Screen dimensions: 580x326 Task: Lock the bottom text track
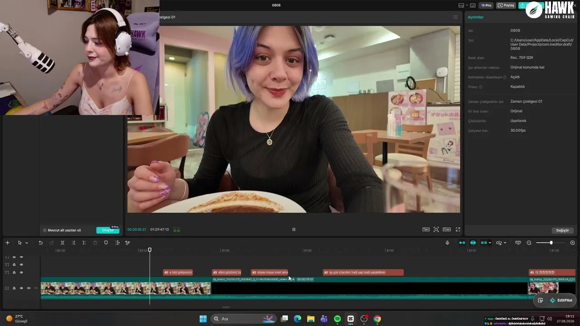pyautogui.click(x=14, y=273)
